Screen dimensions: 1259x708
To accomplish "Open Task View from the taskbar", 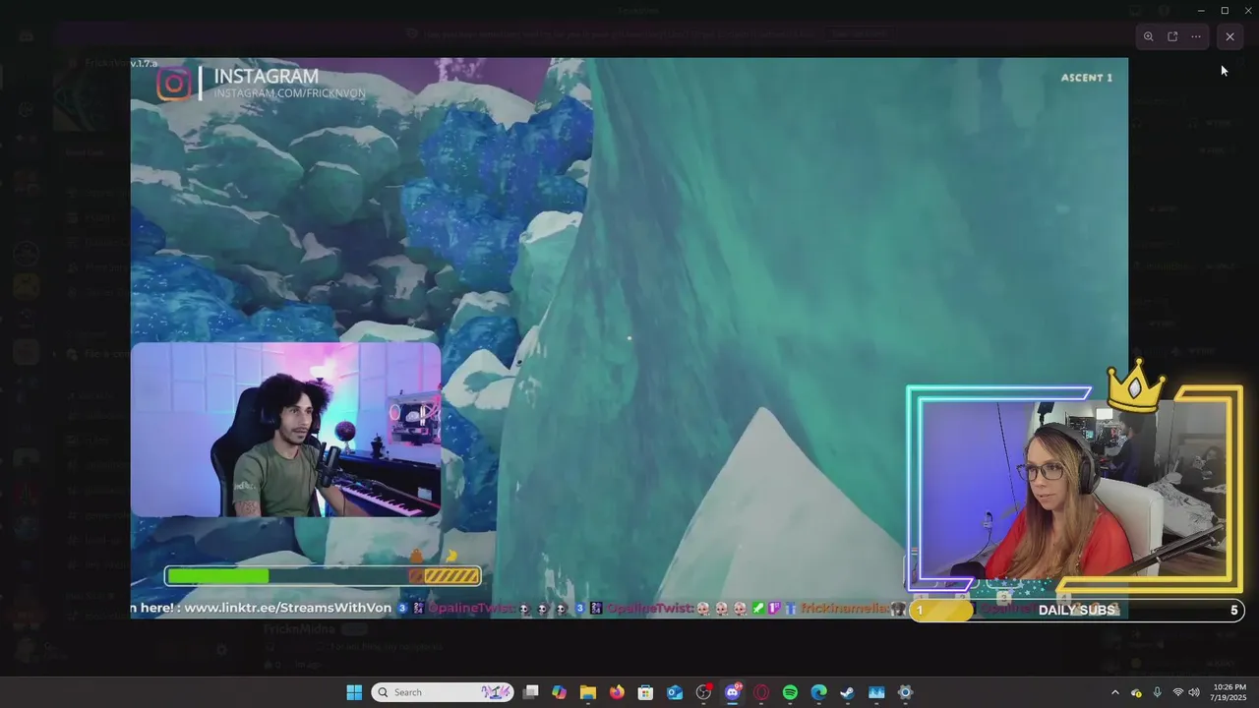I will (x=531, y=692).
